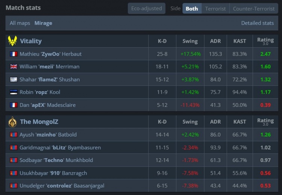Open Mathieu 'ZywOo' Herbaut player profile

[50, 54]
